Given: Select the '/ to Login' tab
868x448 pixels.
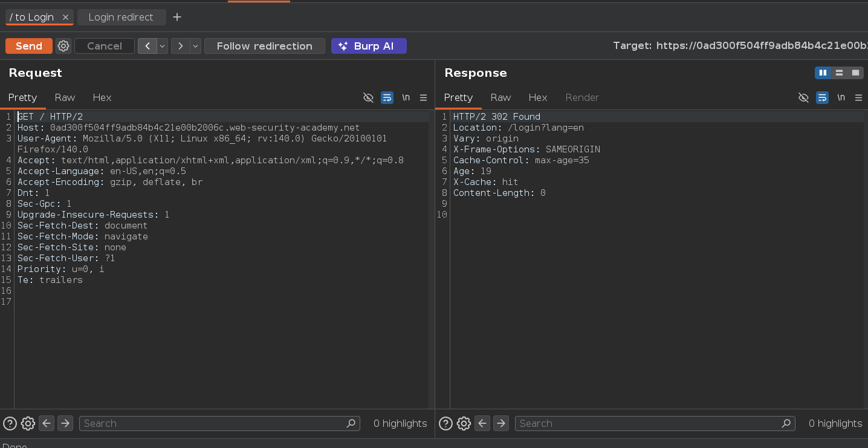Looking at the screenshot, I should tap(32, 17).
